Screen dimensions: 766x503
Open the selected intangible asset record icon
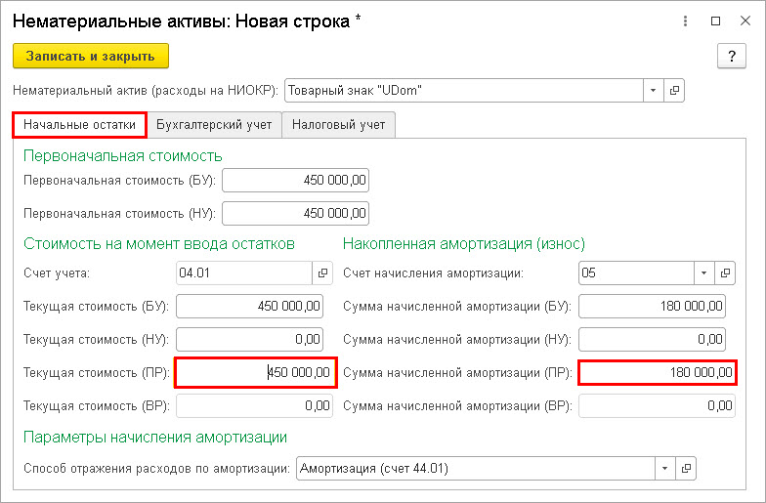click(x=674, y=90)
